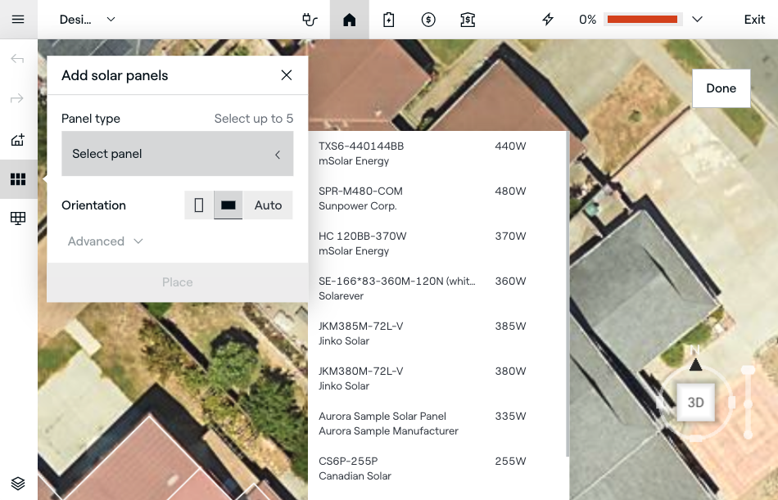Image resolution: width=778 pixels, height=500 pixels.
Task: Open the layers icon in sidebar
Action: [18, 483]
